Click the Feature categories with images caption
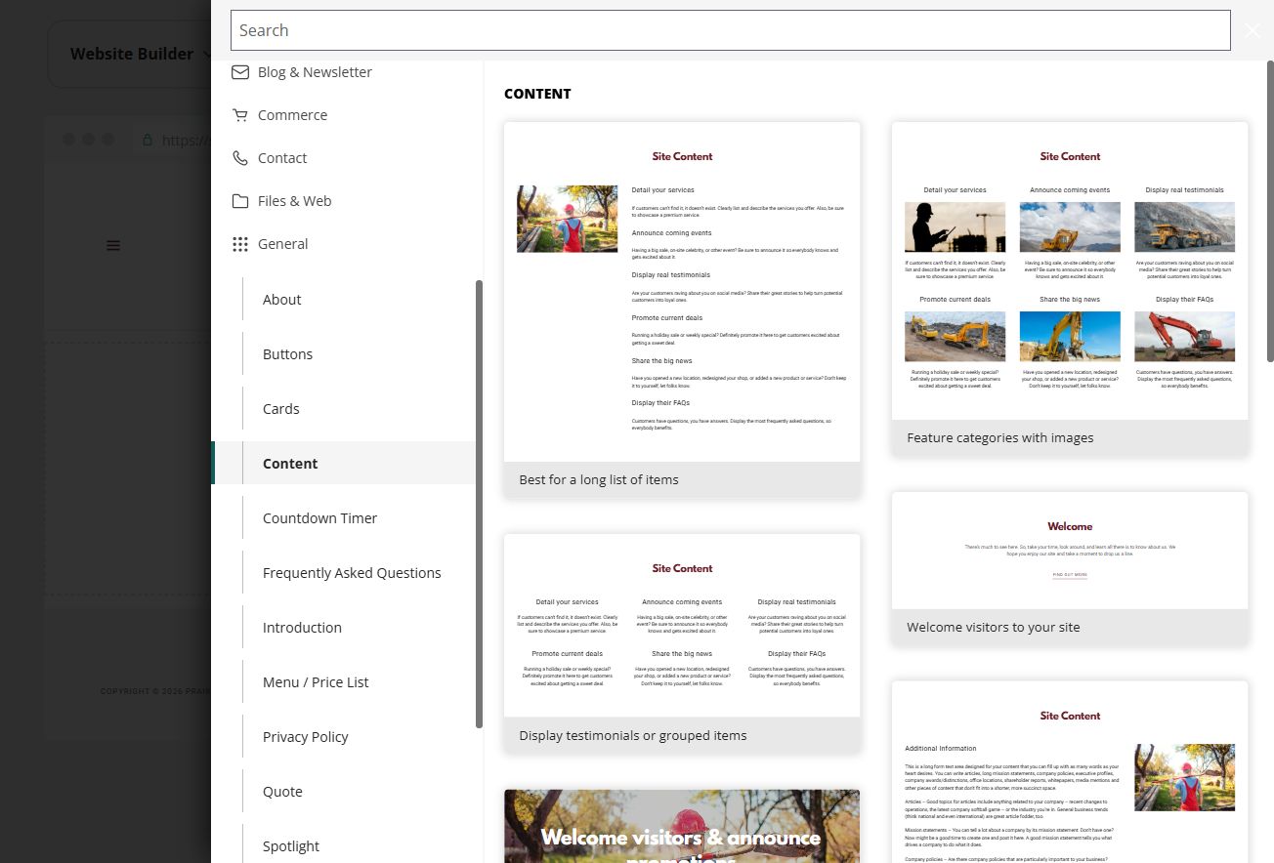 pyautogui.click(x=1000, y=437)
